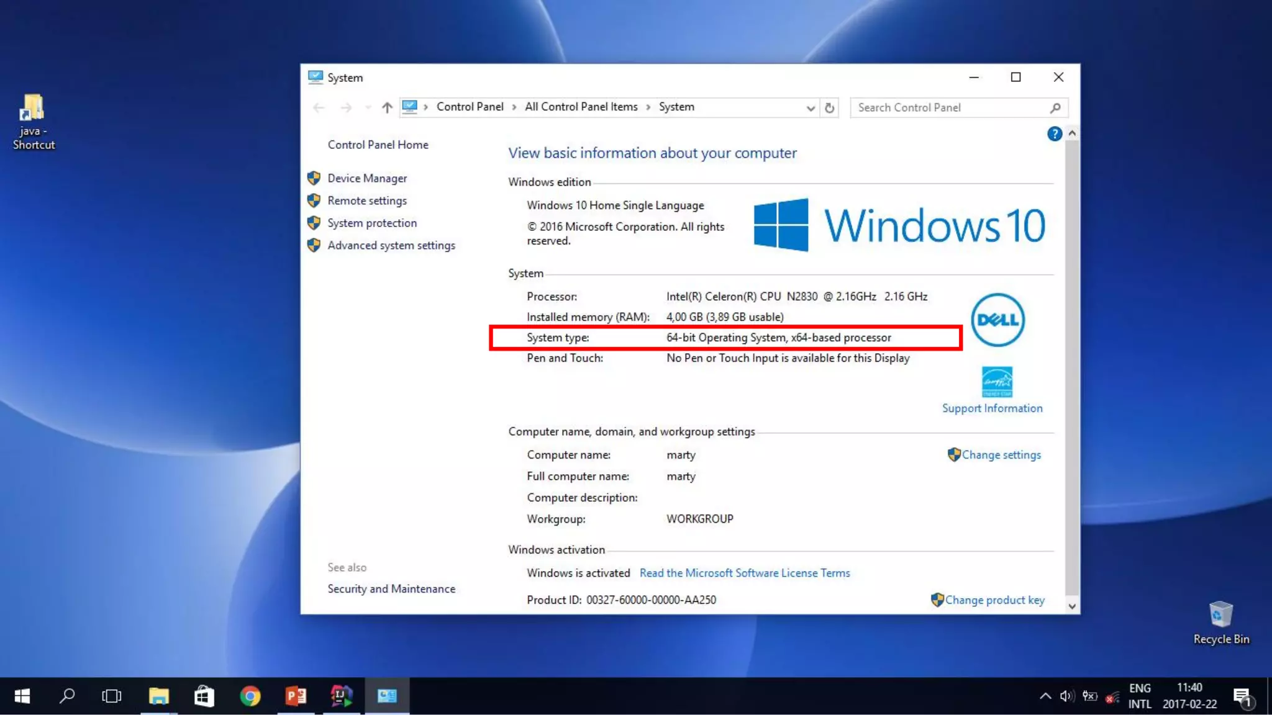Open Device Manager link

(x=367, y=178)
